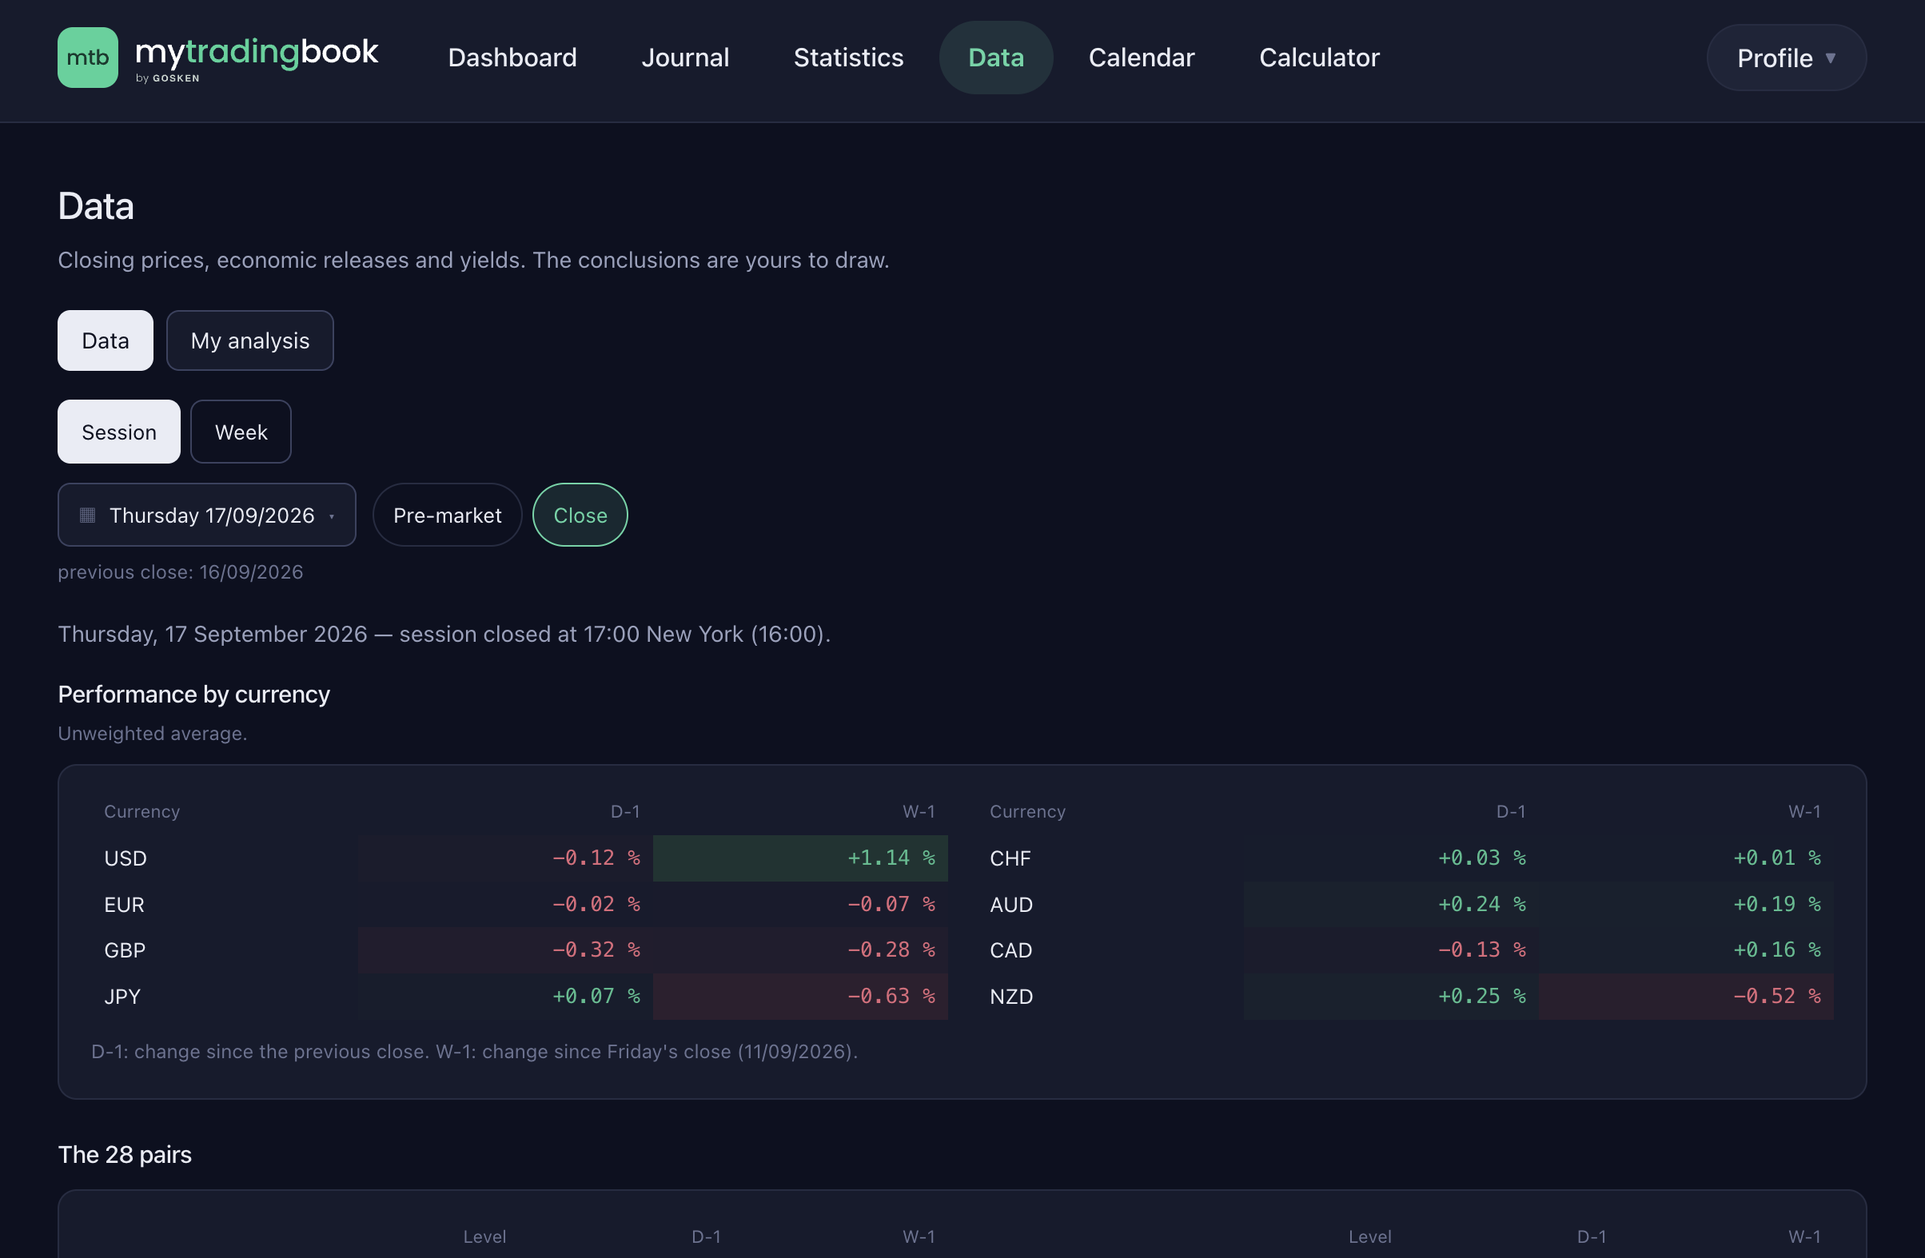Image resolution: width=1925 pixels, height=1258 pixels.
Task: Click the mytradingbook brand name
Action: pyautogui.click(x=257, y=54)
